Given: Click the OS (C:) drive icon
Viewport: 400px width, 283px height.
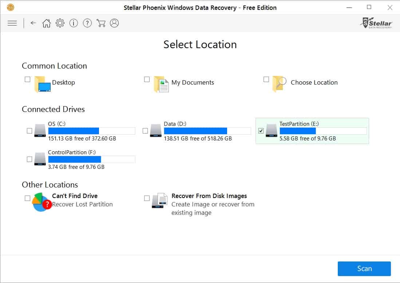Looking at the screenshot, I should [40, 131].
